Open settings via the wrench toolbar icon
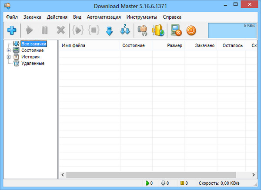Image resolution: width=261 pixels, height=190 pixels. pyautogui.click(x=142, y=31)
